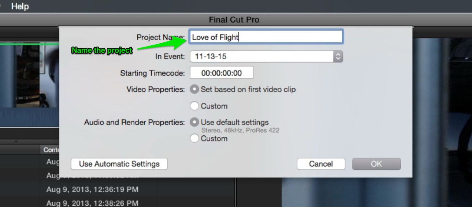
Task: Select the clip dated Aug 9, 2013, 12:38:26 PM
Action: (x=92, y=202)
